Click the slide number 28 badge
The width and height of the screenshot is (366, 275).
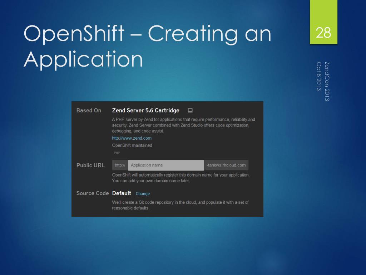(x=323, y=22)
